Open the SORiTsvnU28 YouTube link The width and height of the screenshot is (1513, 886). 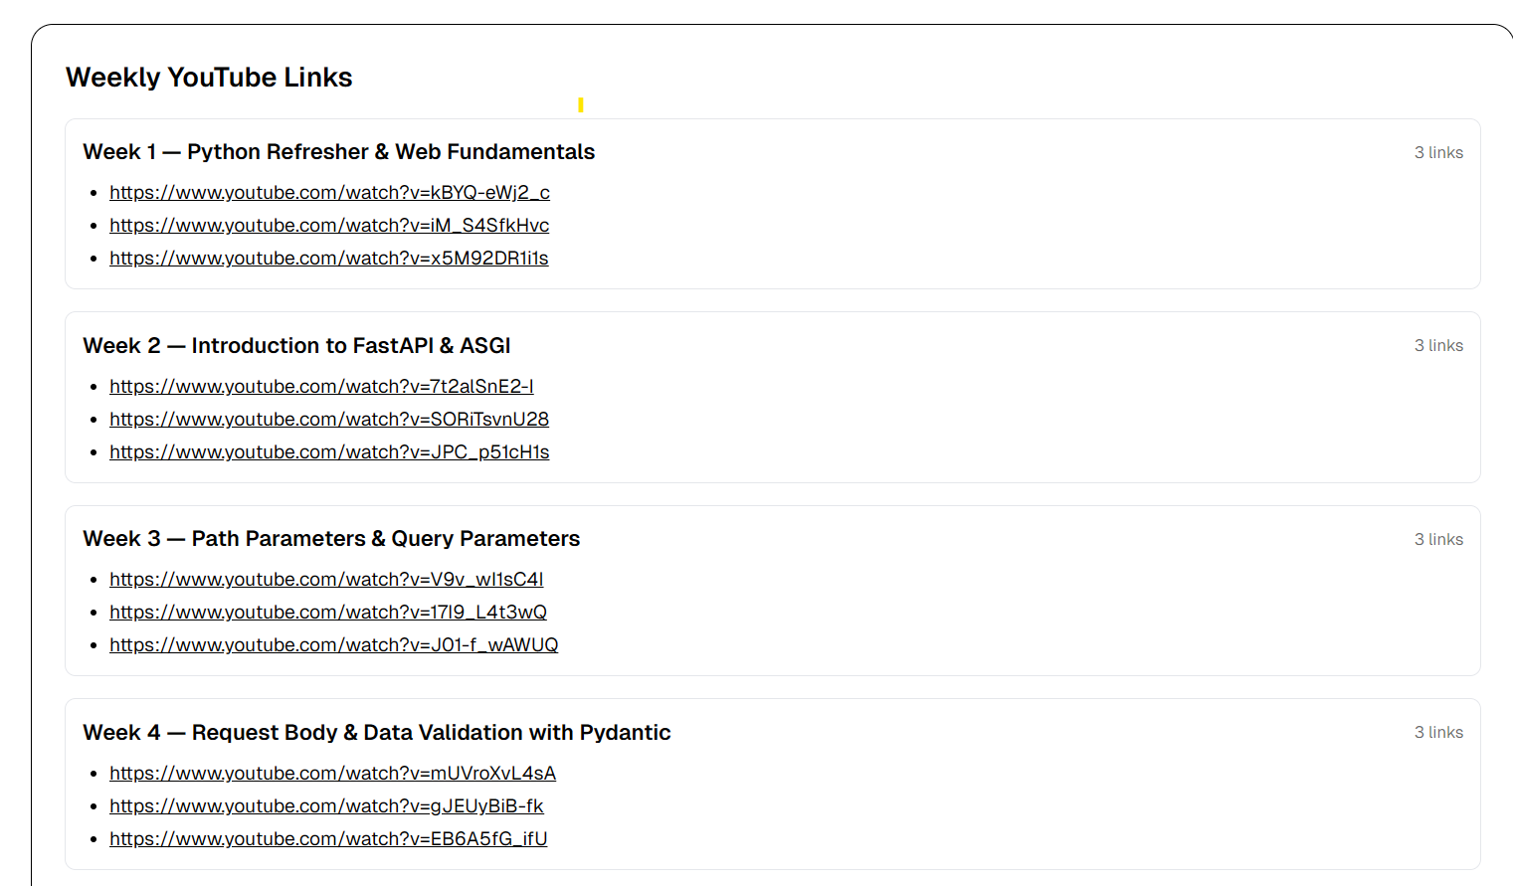tap(329, 419)
